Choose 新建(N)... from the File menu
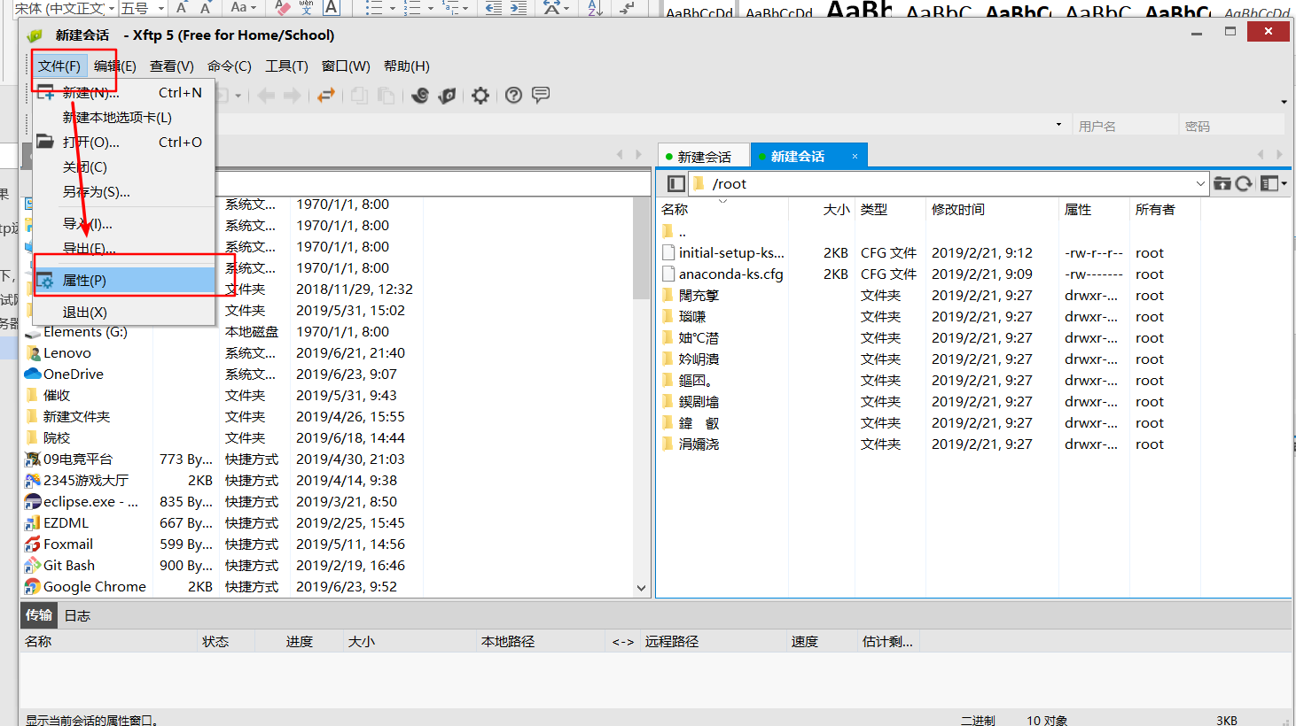This screenshot has width=1296, height=726. click(124, 92)
